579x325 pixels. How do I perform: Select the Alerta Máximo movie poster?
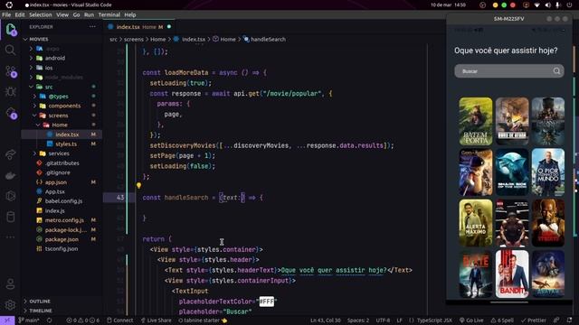[476, 223]
